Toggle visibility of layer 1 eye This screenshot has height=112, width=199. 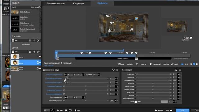[x=40, y=57]
